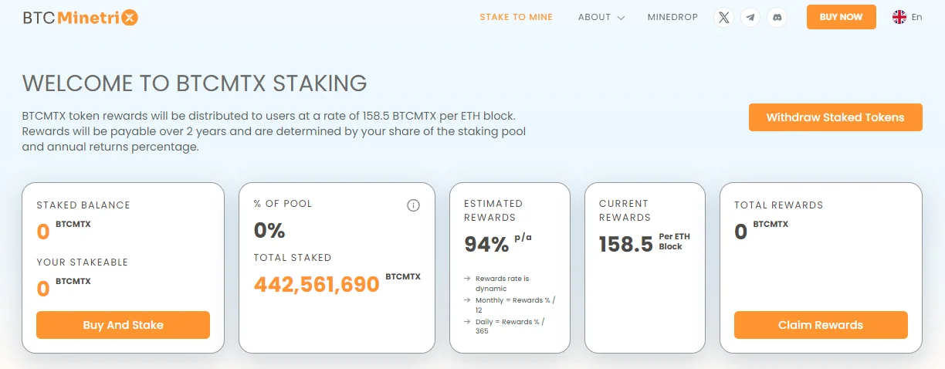This screenshot has height=369, width=945.
Task: Click the Staked Balance card
Action: (x=123, y=268)
